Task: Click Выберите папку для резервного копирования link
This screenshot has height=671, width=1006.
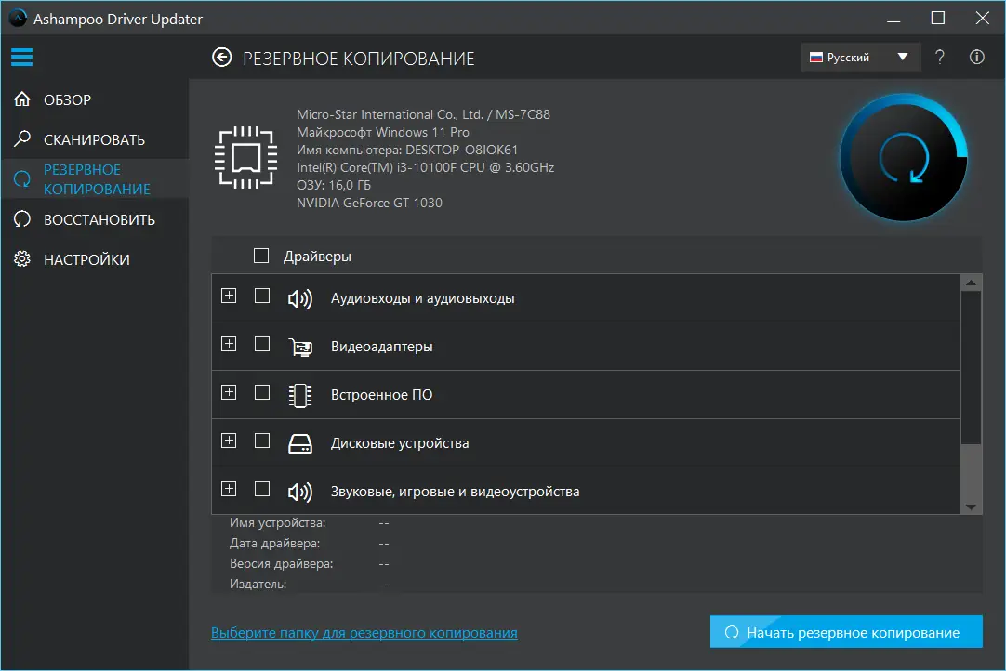Action: coord(364,633)
